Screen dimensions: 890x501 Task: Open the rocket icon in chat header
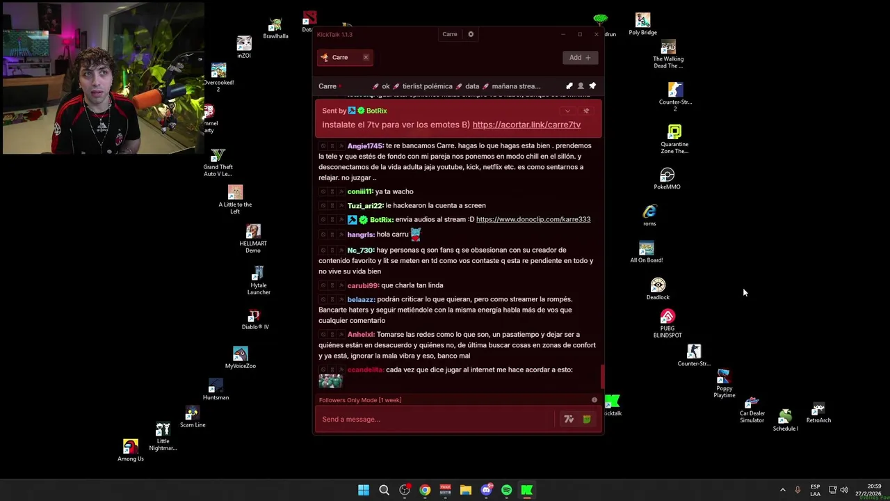click(569, 86)
